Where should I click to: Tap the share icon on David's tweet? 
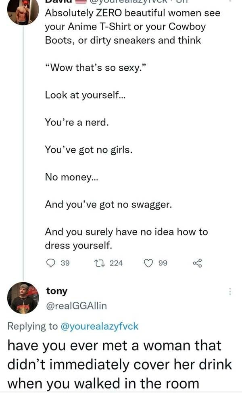[197, 263]
